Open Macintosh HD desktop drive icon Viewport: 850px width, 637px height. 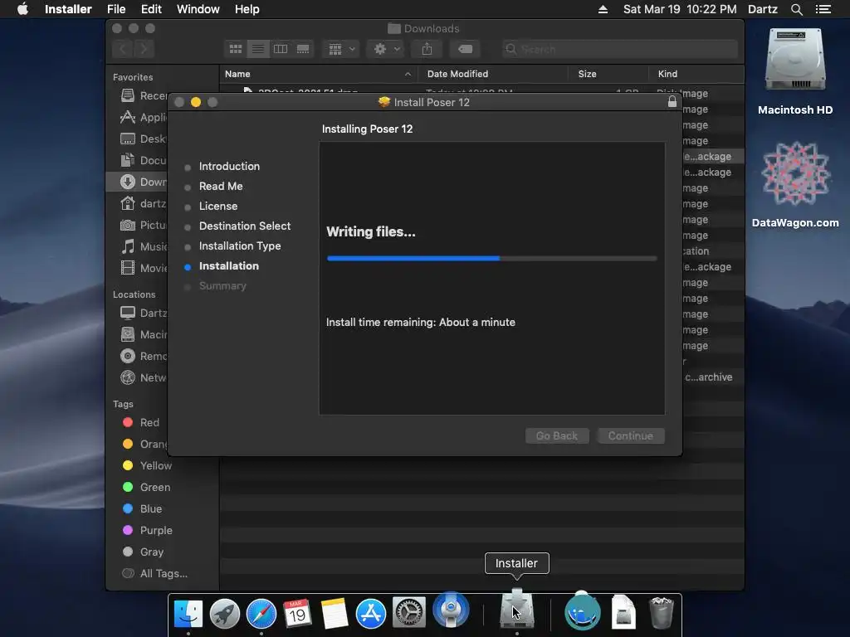[794, 60]
